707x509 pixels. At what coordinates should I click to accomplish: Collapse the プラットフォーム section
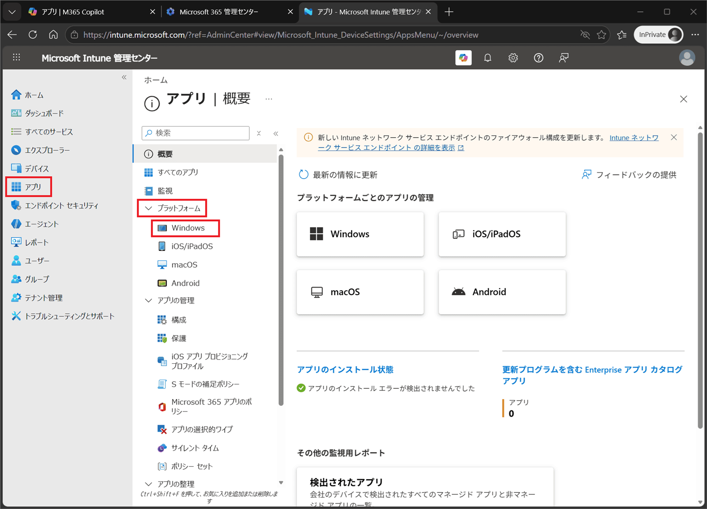(x=148, y=208)
